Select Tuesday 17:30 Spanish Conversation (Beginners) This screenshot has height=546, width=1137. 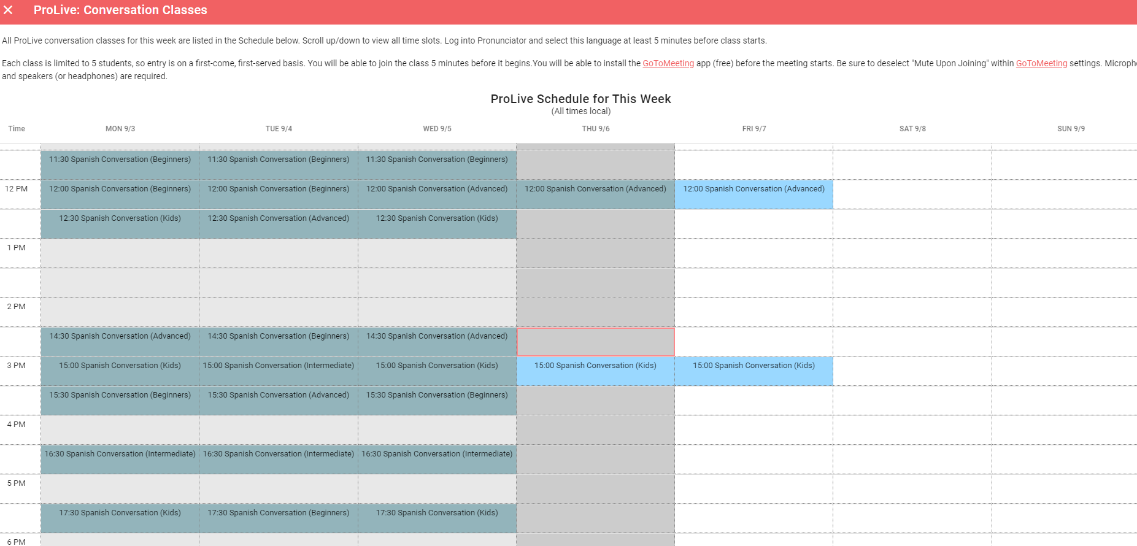tap(279, 518)
